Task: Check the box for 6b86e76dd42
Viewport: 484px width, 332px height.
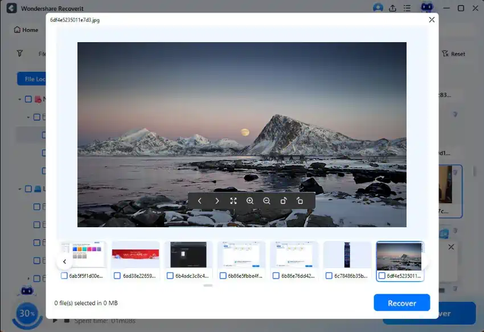Action: tap(276, 276)
